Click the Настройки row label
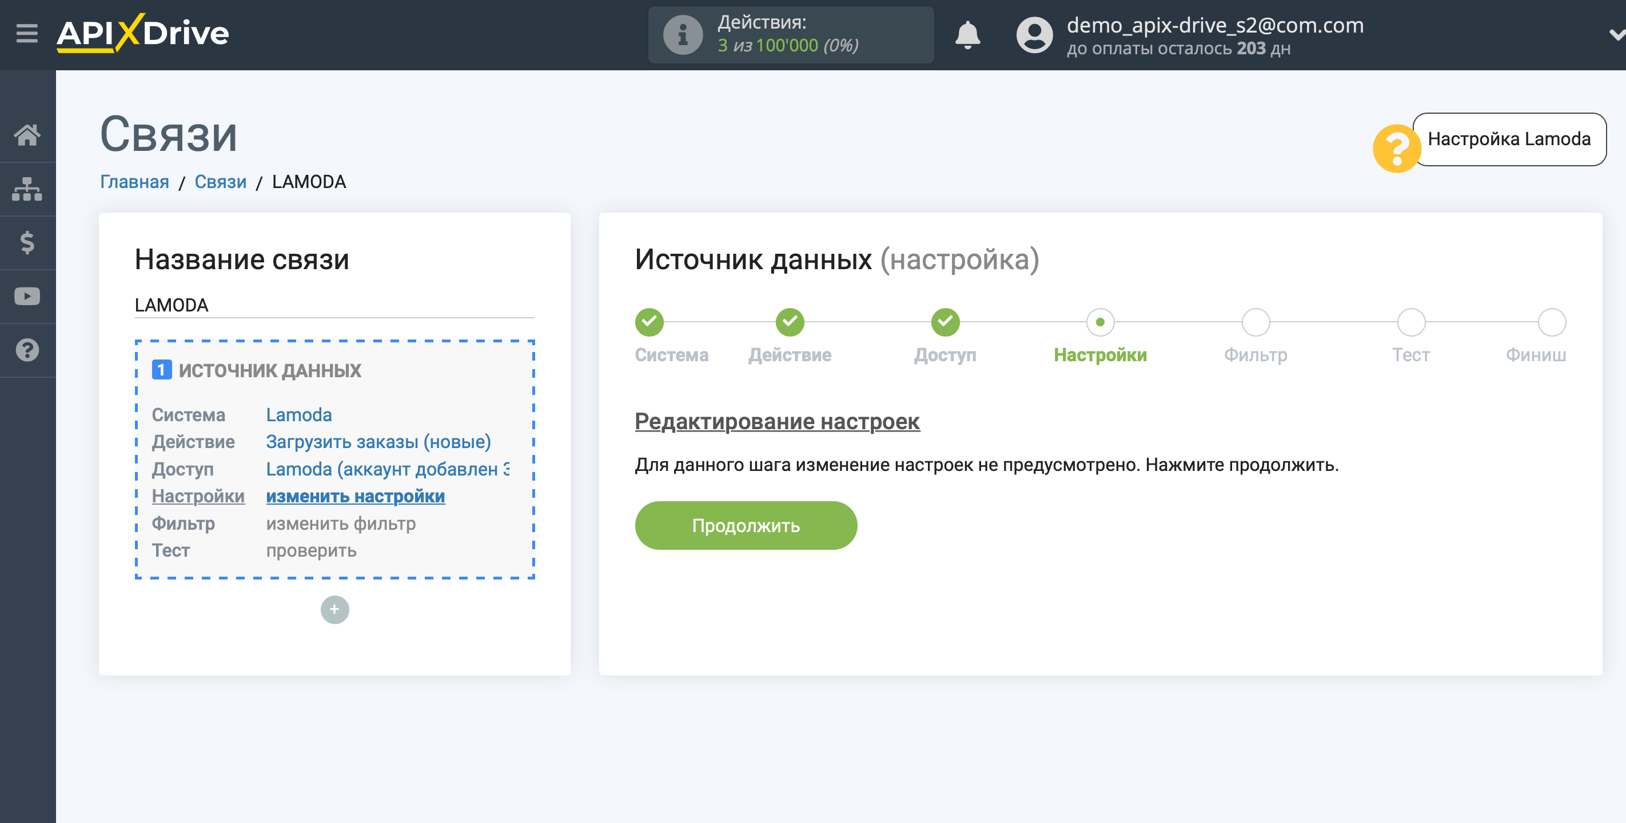This screenshot has height=823, width=1626. tap(198, 496)
